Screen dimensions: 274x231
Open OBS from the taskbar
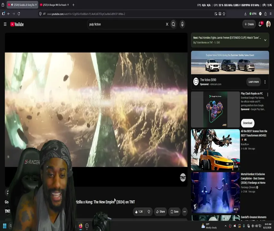pyautogui.click(x=87, y=226)
